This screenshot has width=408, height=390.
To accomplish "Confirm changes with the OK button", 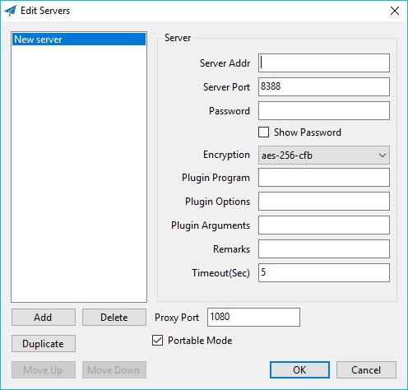I will (299, 370).
